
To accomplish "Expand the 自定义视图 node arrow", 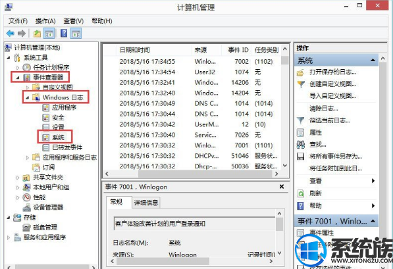I will [28, 87].
